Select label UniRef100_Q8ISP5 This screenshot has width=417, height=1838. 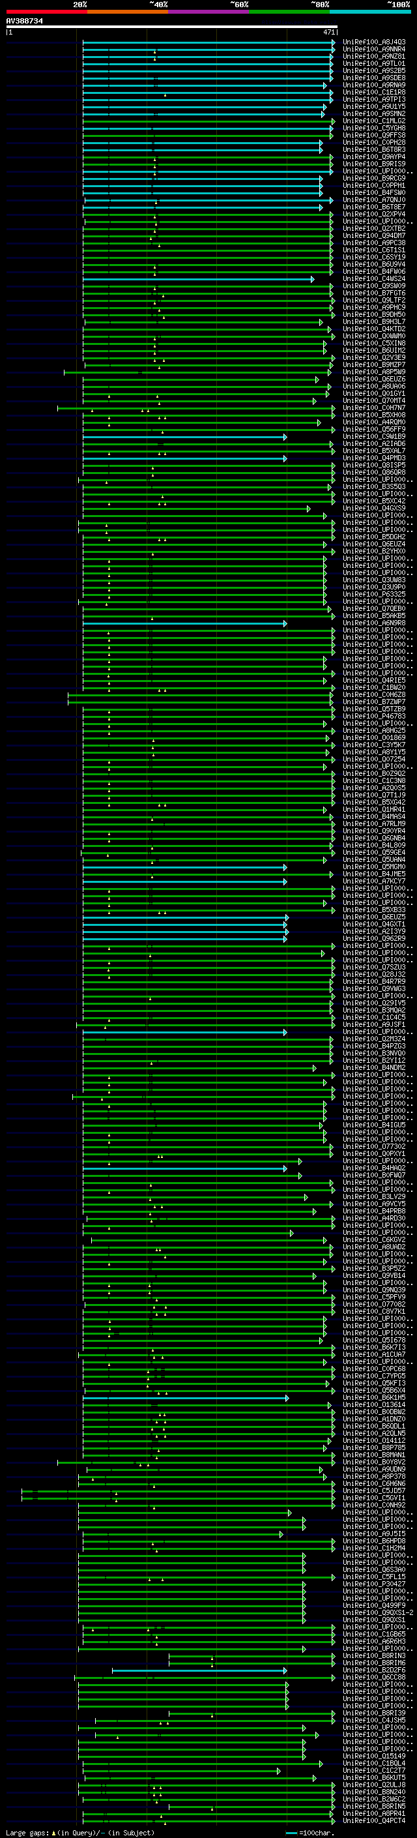pos(374,466)
